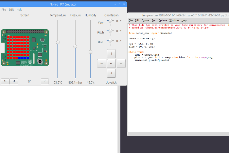This screenshot has width=229, height=153.
Task: Open the emulator File menu
Action: pyautogui.click(x=4, y=10)
